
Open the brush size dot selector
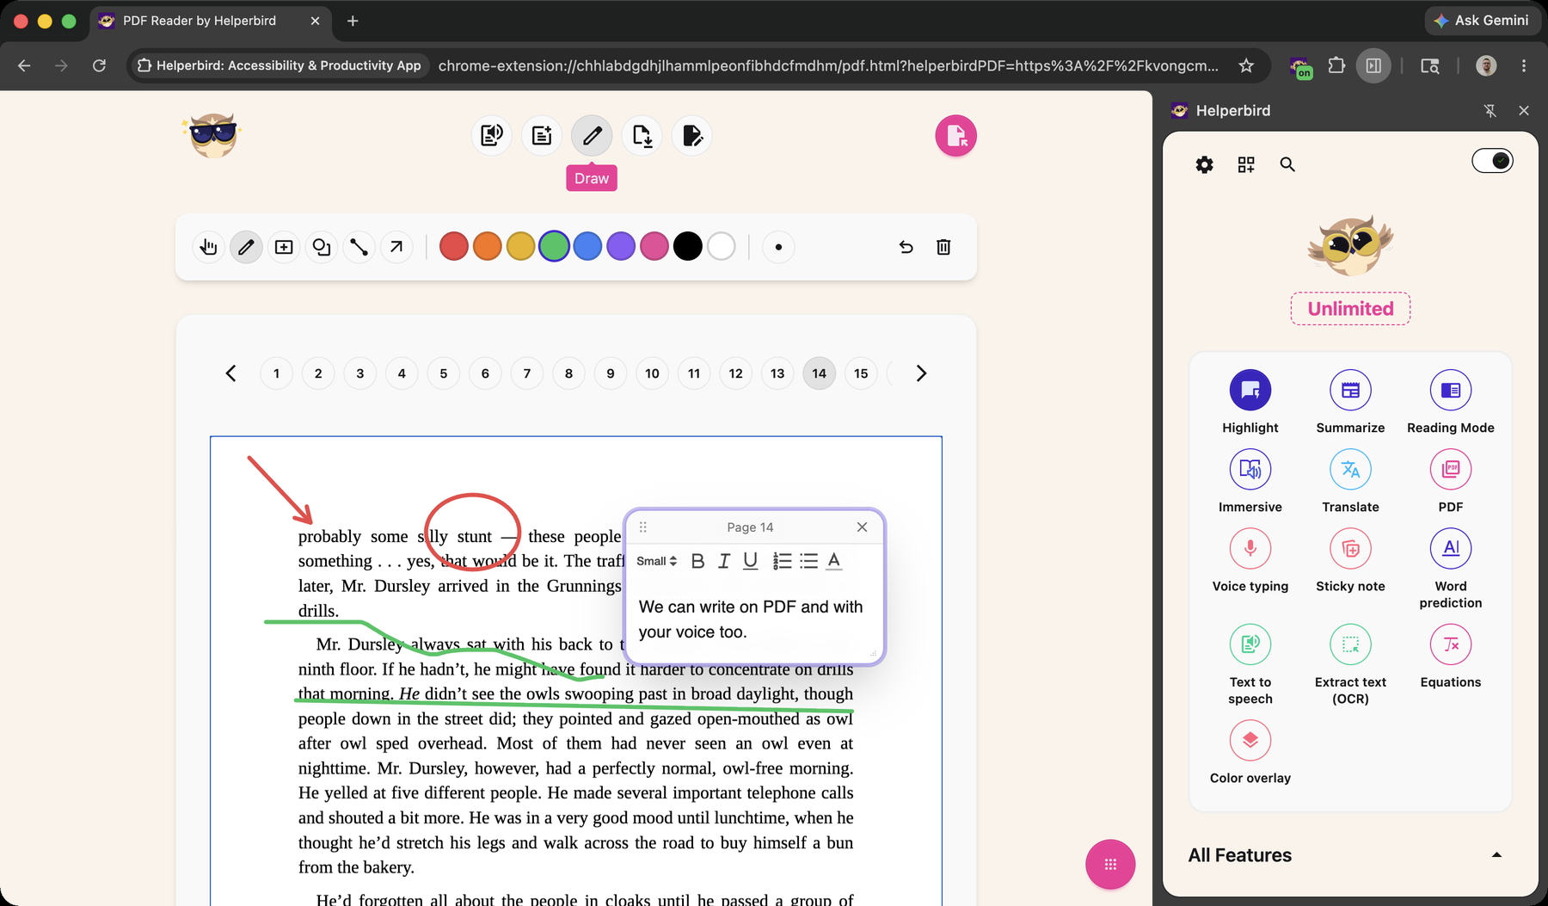click(x=778, y=247)
